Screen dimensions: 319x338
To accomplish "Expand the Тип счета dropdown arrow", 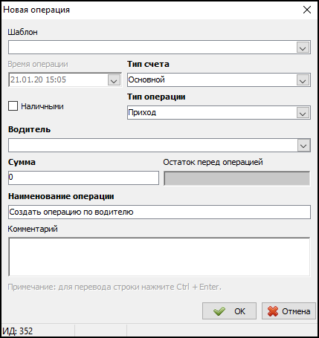I will pos(303,80).
